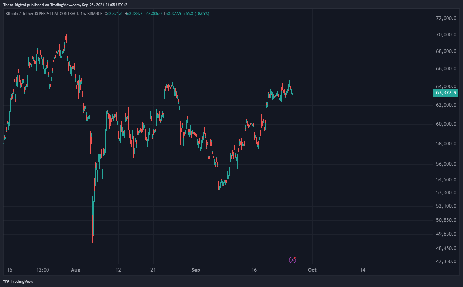463x287 pixels.
Task: Click the 58,000.0 price axis label
Action: 446,143
